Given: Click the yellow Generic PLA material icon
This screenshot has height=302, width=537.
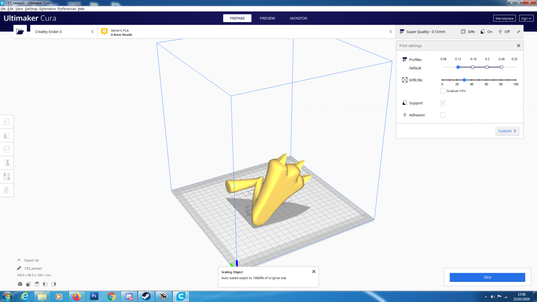Looking at the screenshot, I should pos(104,31).
